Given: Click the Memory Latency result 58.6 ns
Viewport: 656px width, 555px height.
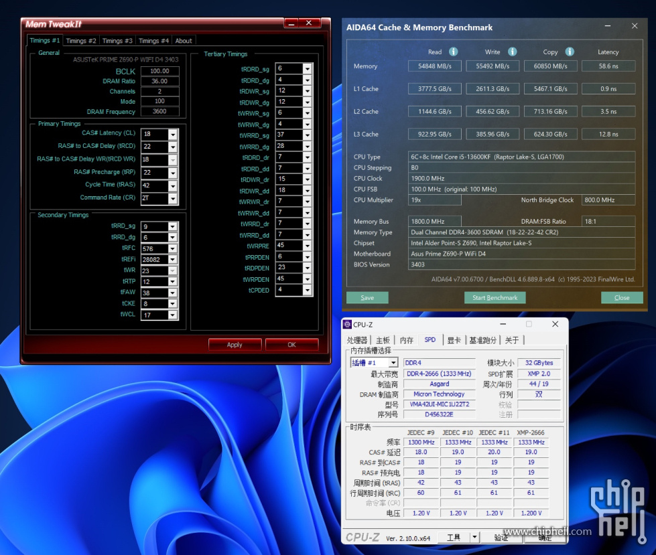Looking at the screenshot, I should pyautogui.click(x=608, y=66).
